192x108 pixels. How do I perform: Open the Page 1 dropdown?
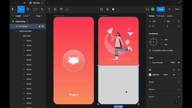click(40, 16)
